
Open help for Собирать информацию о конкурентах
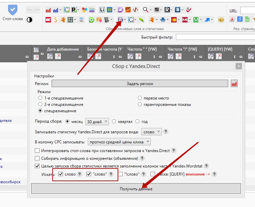coord(142,158)
